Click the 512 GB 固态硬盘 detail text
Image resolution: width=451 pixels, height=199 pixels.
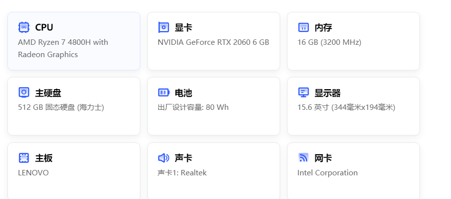(x=61, y=107)
